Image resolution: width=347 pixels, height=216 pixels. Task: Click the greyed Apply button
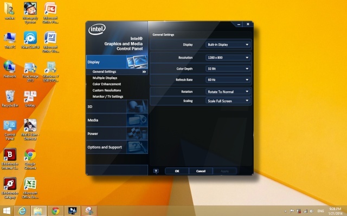point(224,171)
